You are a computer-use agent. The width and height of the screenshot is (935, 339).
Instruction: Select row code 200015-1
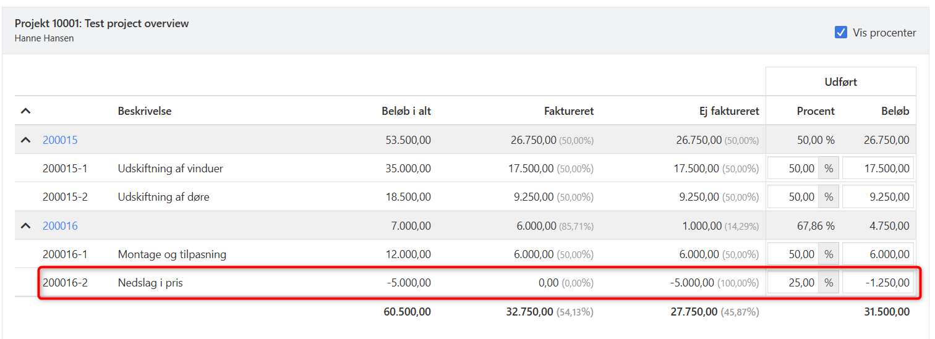tap(65, 169)
